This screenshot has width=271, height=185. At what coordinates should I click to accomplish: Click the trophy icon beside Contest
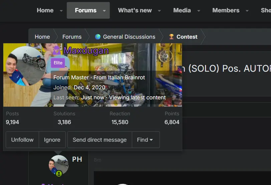(172, 37)
